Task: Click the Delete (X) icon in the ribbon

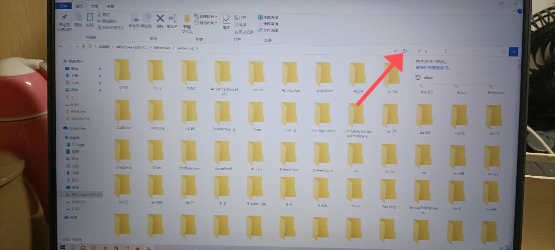Action: [159, 19]
